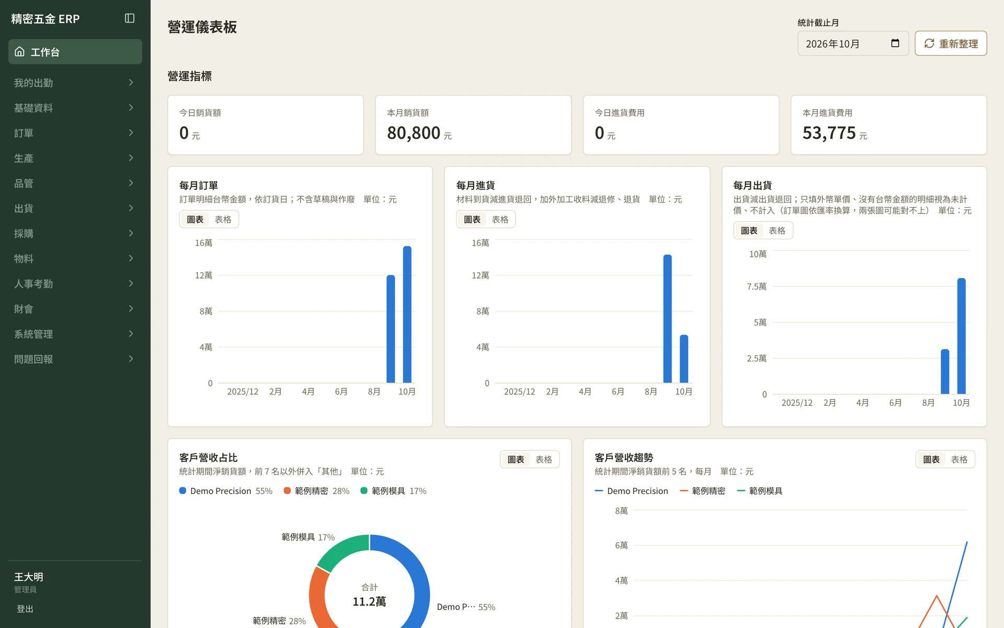Switch 每月進貨 card to 表格 view

(500, 219)
